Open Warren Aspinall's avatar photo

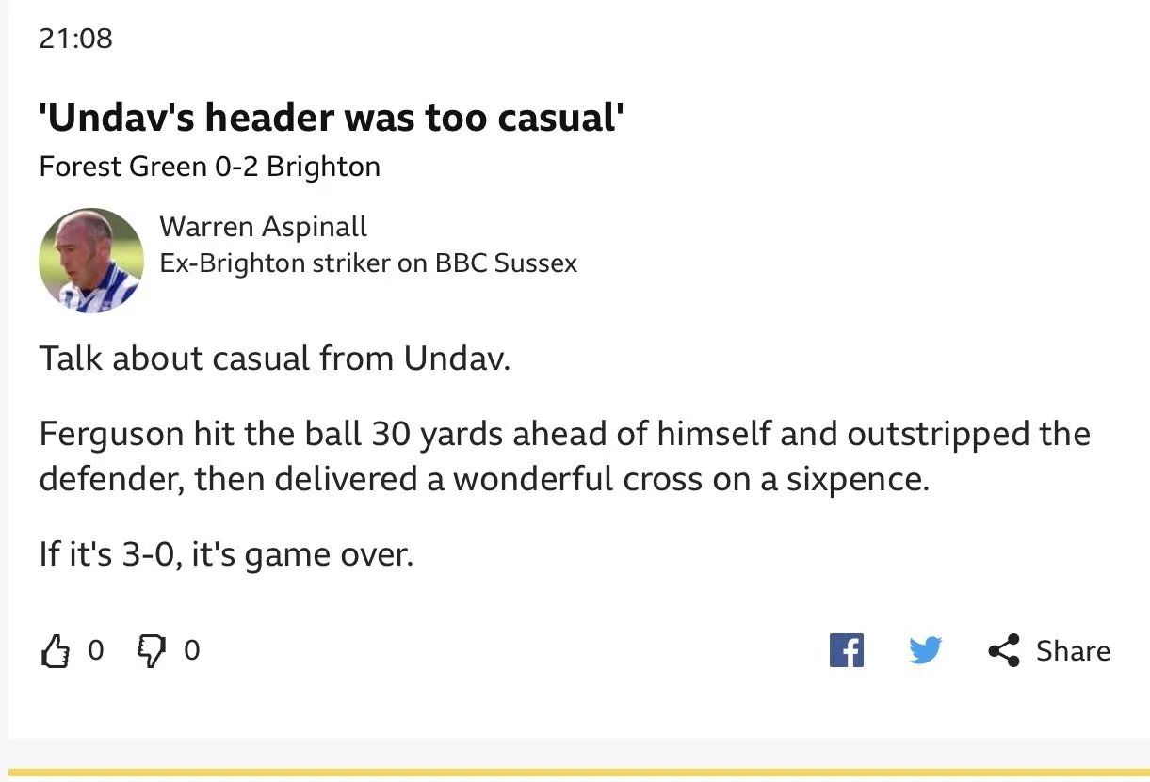coord(90,261)
